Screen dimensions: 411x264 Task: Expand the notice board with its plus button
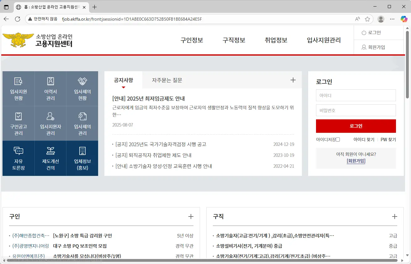(x=293, y=80)
